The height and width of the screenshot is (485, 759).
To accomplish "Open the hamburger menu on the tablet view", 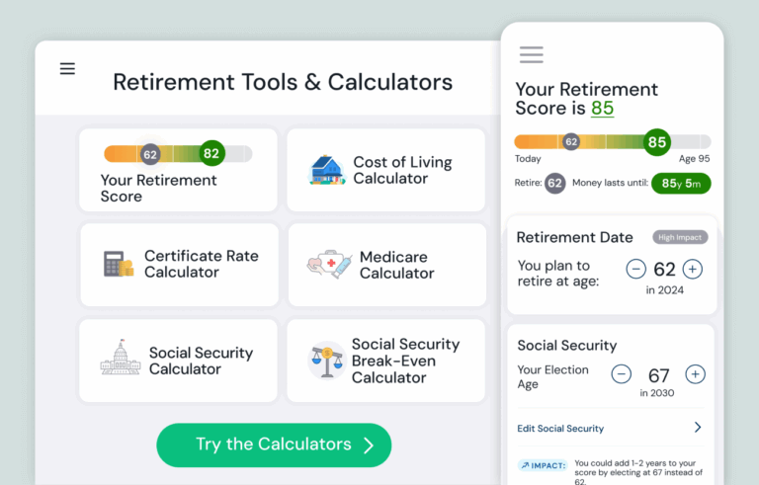I will tap(67, 69).
